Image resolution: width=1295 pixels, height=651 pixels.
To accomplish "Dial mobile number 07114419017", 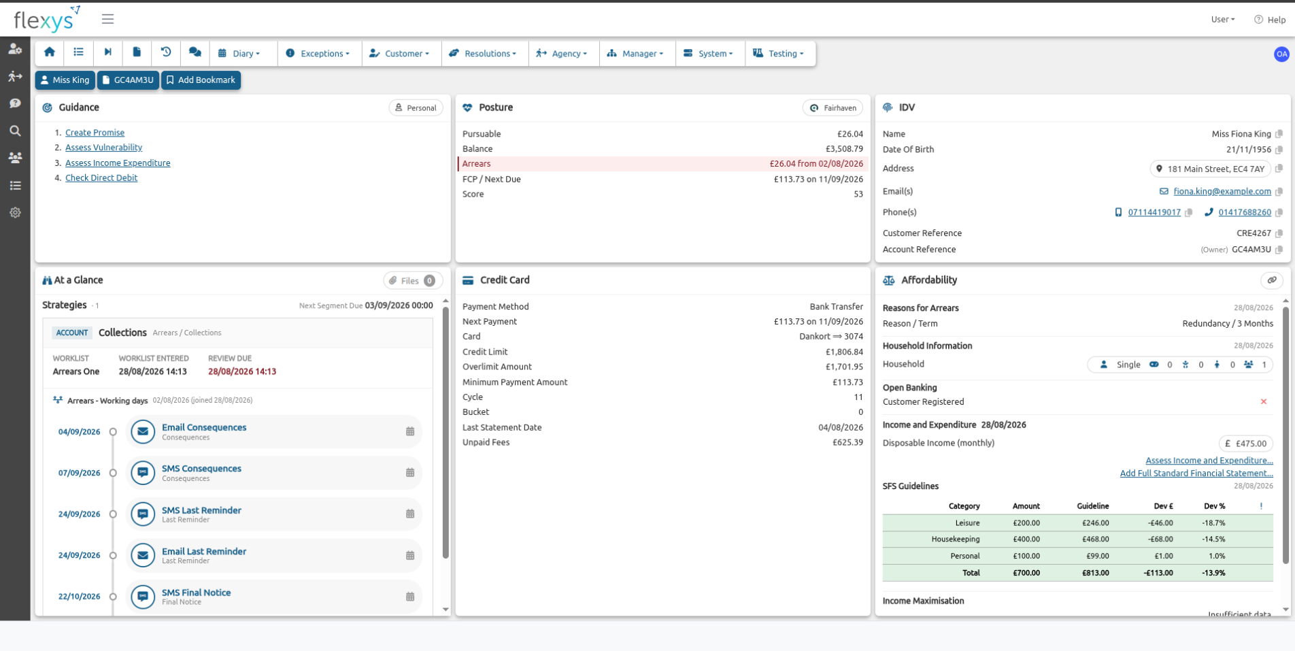I will coord(1154,213).
